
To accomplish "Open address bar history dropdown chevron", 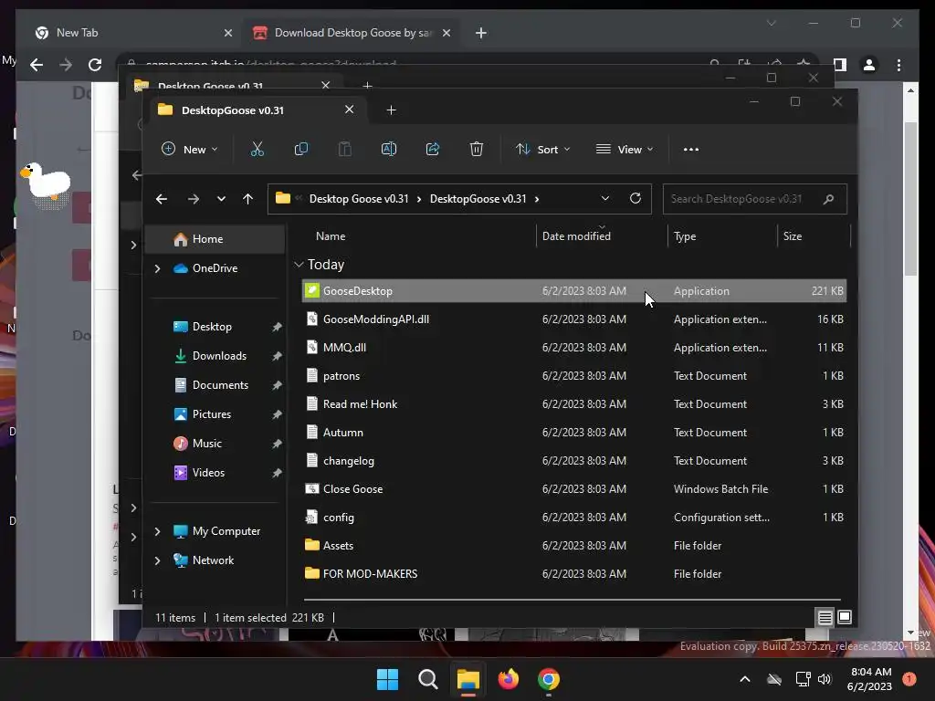I will point(604,198).
